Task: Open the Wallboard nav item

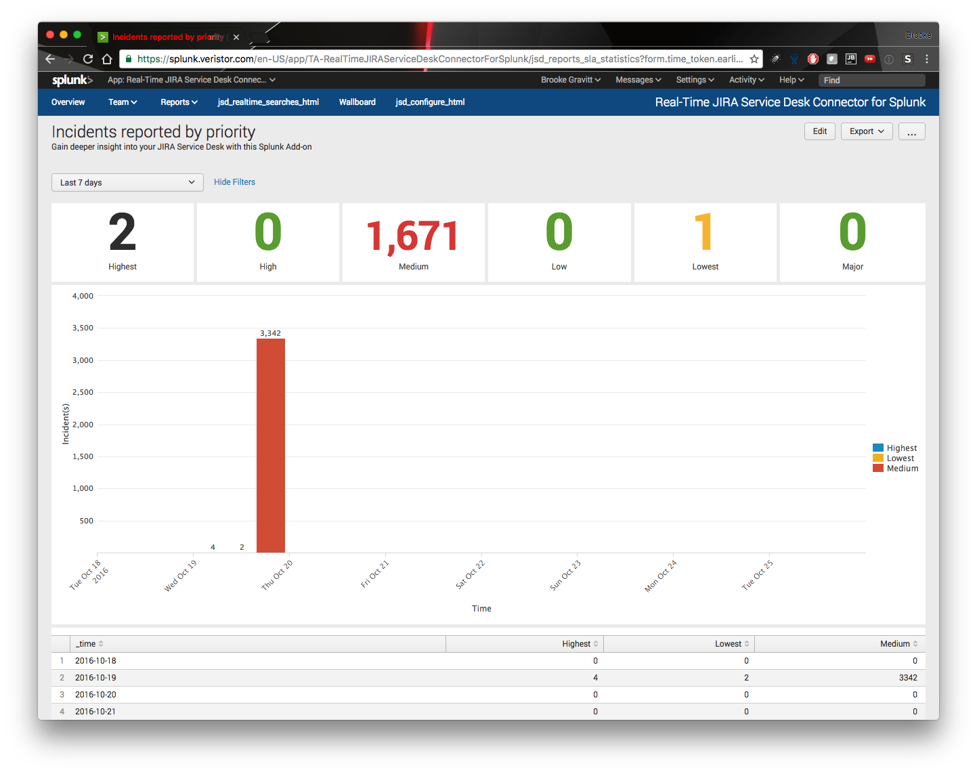Action: click(357, 102)
